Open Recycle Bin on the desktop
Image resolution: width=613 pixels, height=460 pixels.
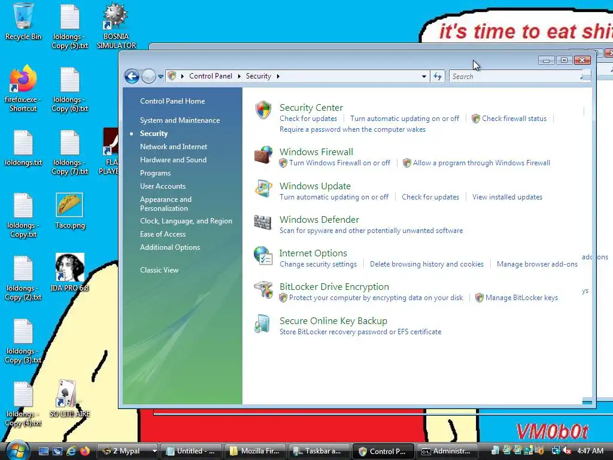point(23,22)
